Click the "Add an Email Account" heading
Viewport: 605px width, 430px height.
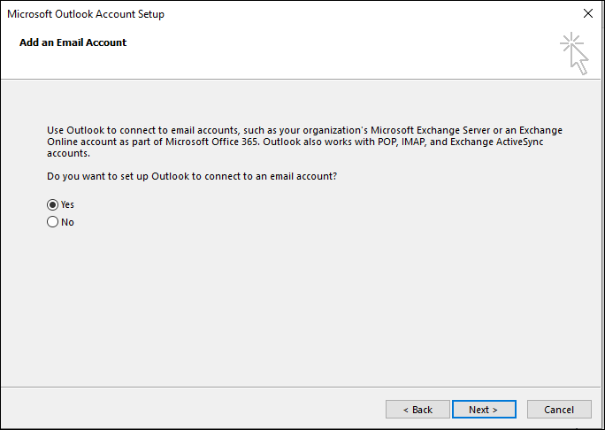tap(73, 42)
